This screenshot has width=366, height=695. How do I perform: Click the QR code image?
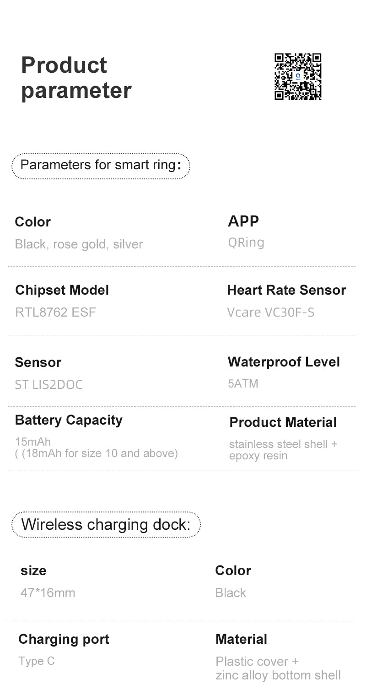(298, 76)
